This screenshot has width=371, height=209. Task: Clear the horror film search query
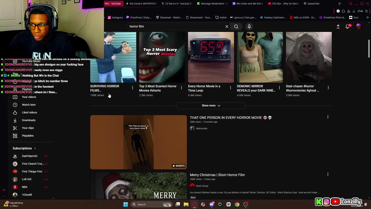coord(227,26)
